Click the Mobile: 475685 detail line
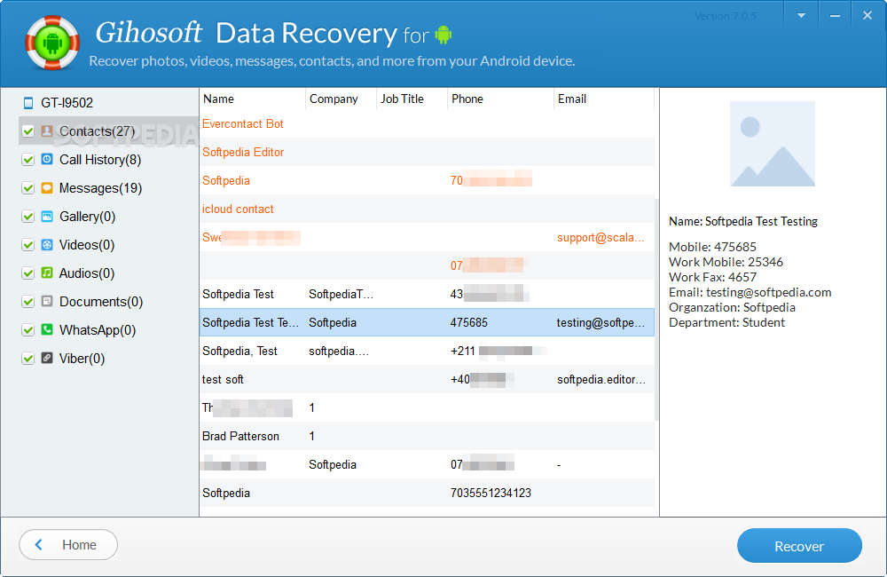The height and width of the screenshot is (577, 887). click(712, 247)
